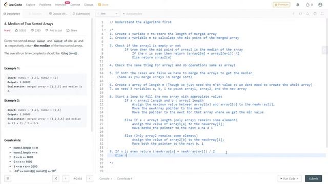Open the Contest menu item
328x184 pixels.
tap(75, 5)
